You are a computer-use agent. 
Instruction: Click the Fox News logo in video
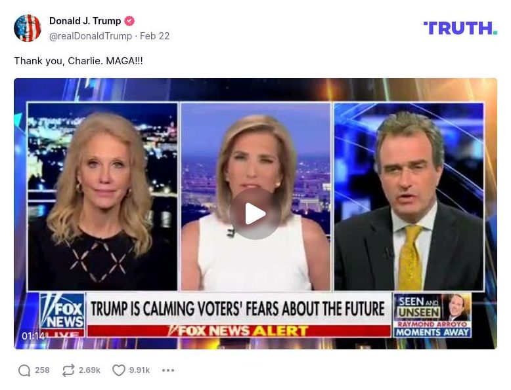click(x=62, y=315)
